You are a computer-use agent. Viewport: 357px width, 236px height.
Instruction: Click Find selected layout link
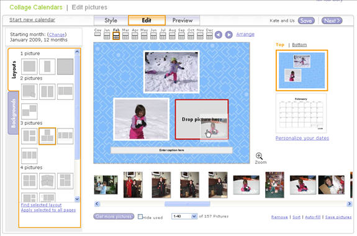pyautogui.click(x=41, y=205)
